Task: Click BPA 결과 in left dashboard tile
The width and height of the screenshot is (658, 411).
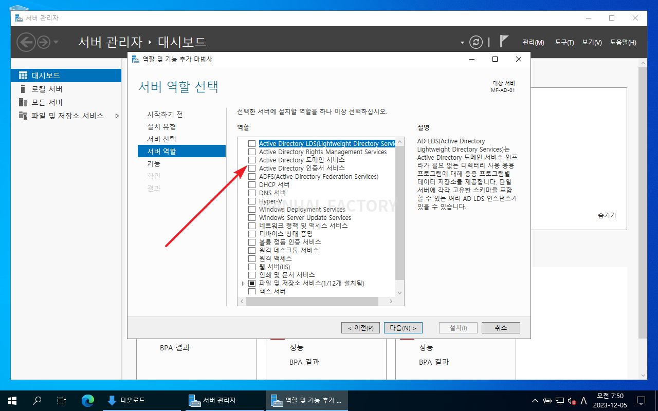Action: [175, 348]
